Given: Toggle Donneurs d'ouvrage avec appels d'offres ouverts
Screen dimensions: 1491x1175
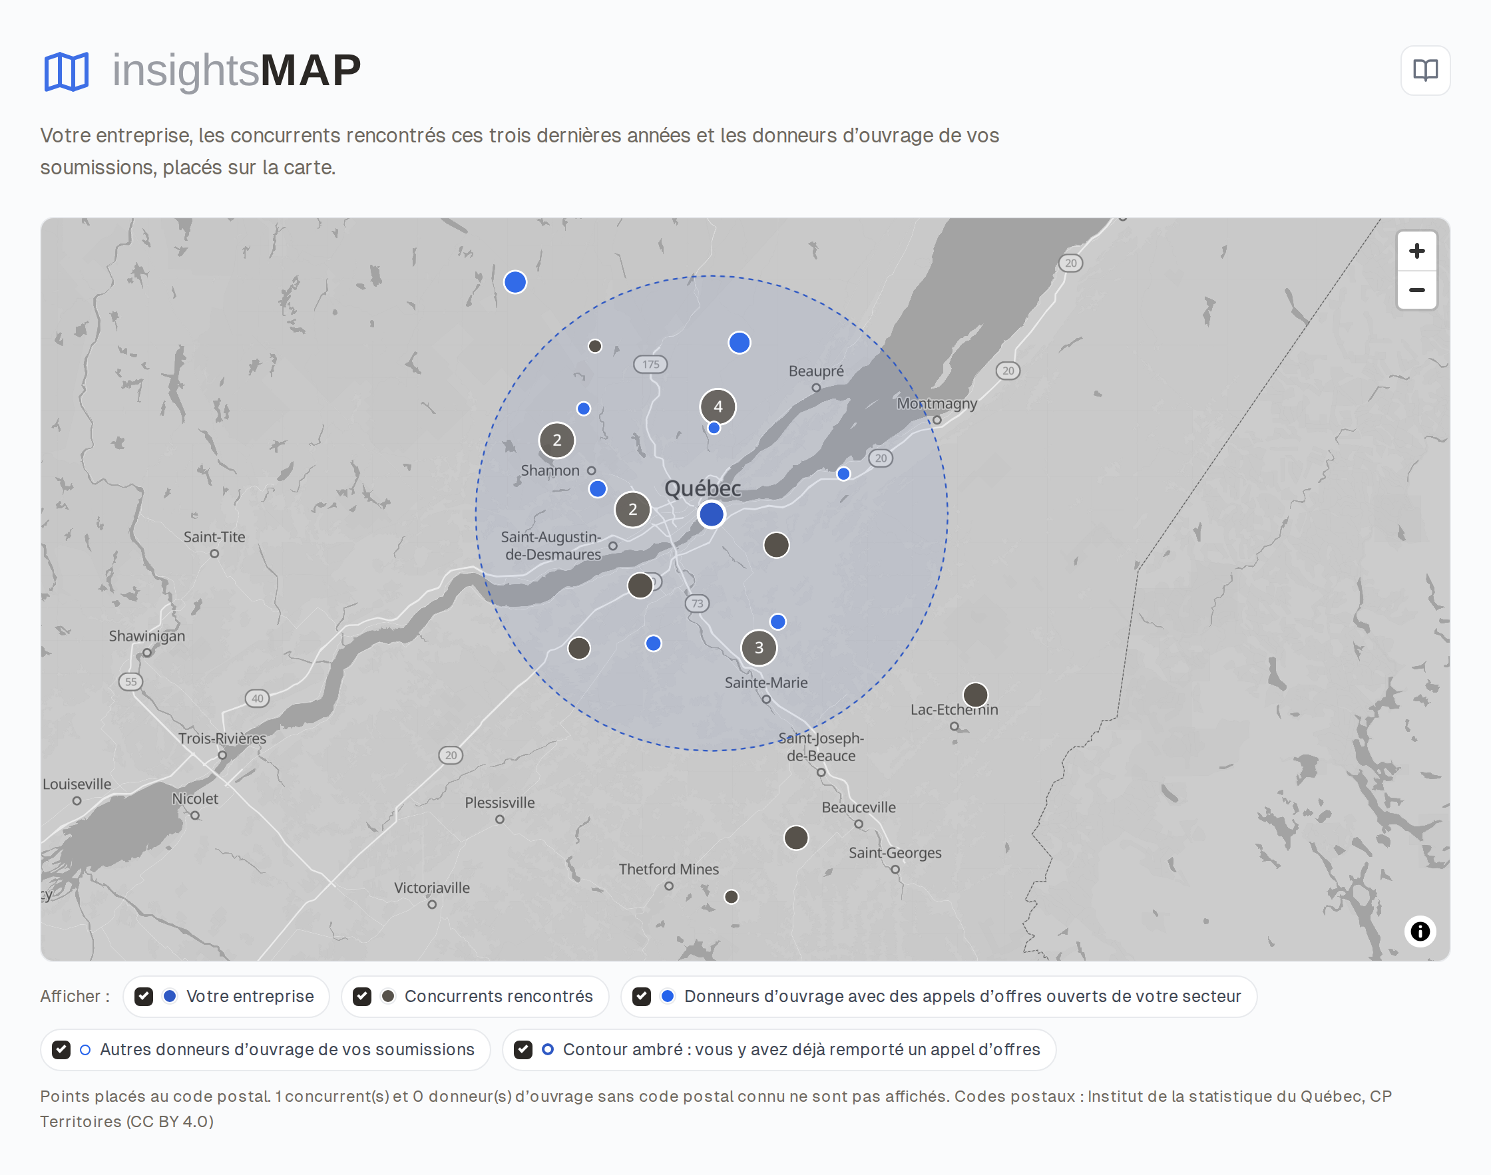Looking at the screenshot, I should click(641, 996).
